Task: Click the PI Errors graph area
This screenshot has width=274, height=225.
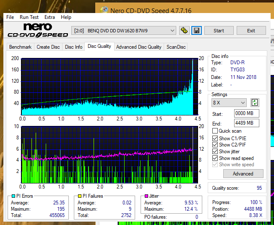Action: (110, 87)
